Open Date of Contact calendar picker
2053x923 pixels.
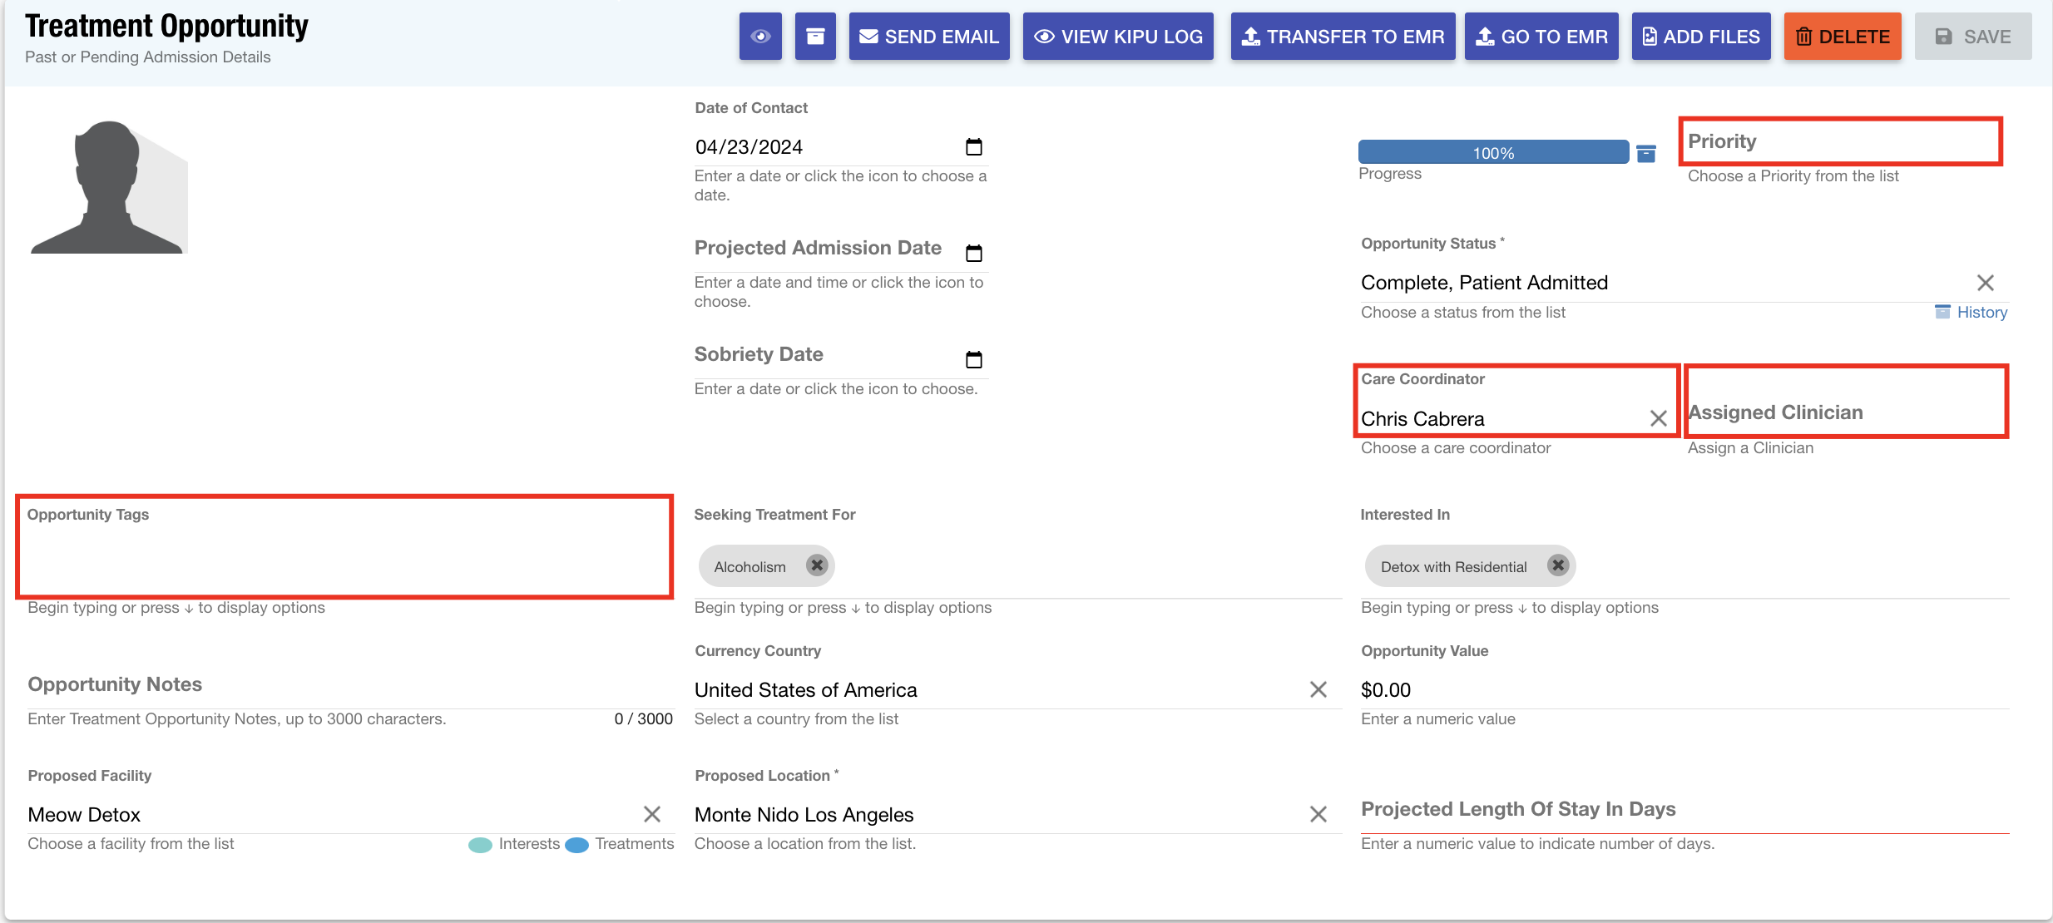(973, 147)
